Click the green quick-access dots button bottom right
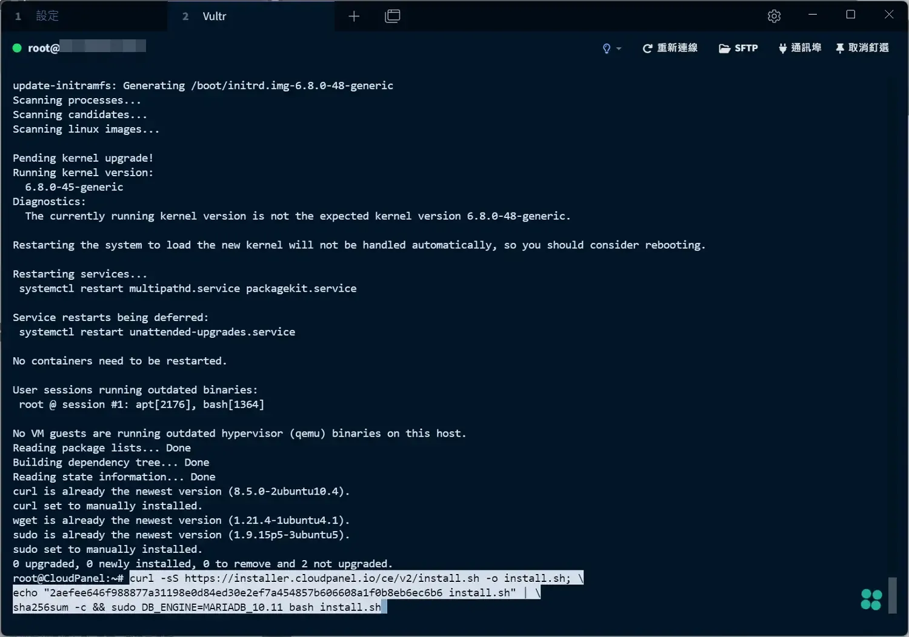 pos(870,599)
